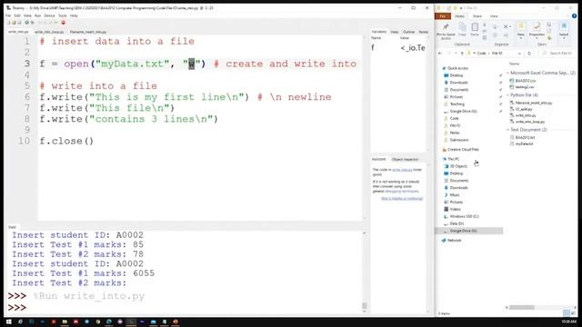Click the 'Was it helpful or confusing' link

pos(402,199)
